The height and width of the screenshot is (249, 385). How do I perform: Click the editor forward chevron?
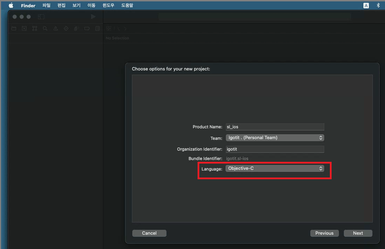tap(125, 29)
